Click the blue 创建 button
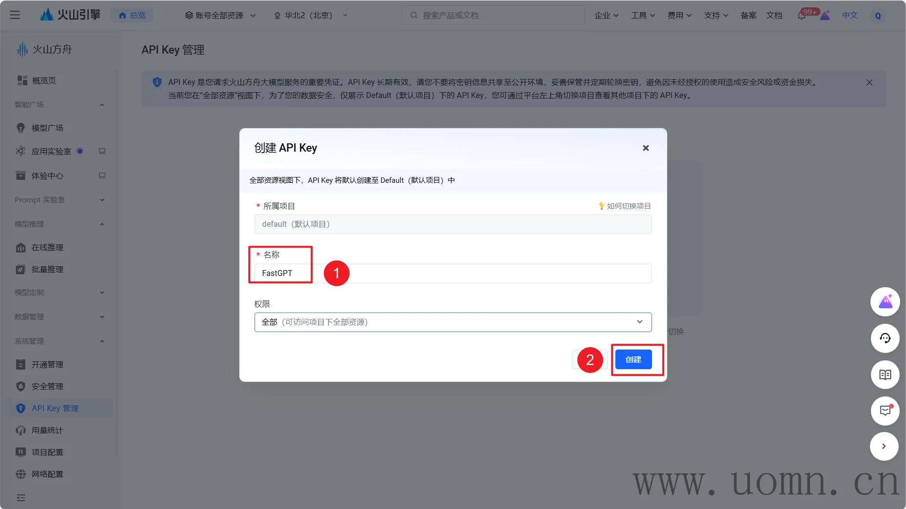This screenshot has width=906, height=509. (x=633, y=359)
